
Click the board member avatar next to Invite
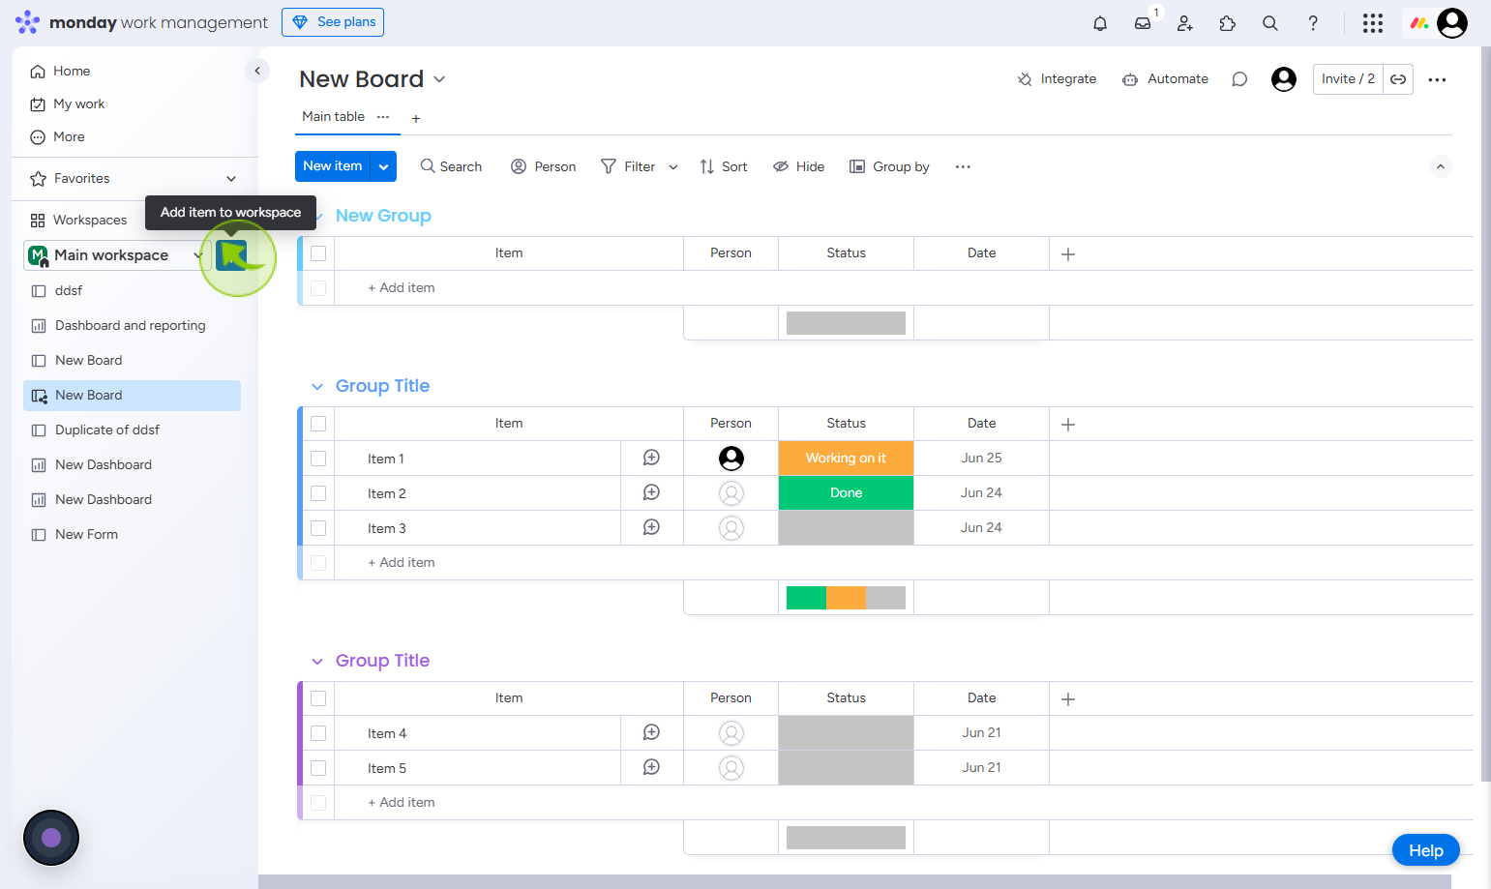click(1284, 79)
